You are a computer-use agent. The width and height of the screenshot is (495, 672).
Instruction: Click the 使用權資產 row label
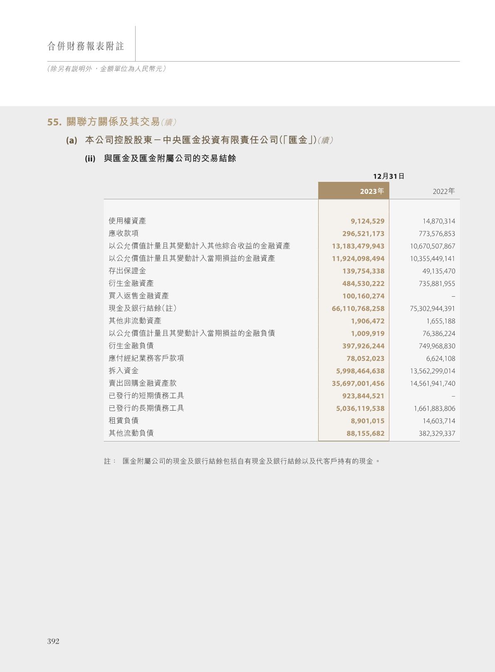pos(127,221)
